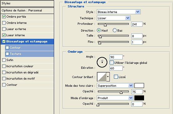Click the highlight Opacité slider handle
Image resolution: width=173 pixels, height=114 pixels.
click(121, 92)
